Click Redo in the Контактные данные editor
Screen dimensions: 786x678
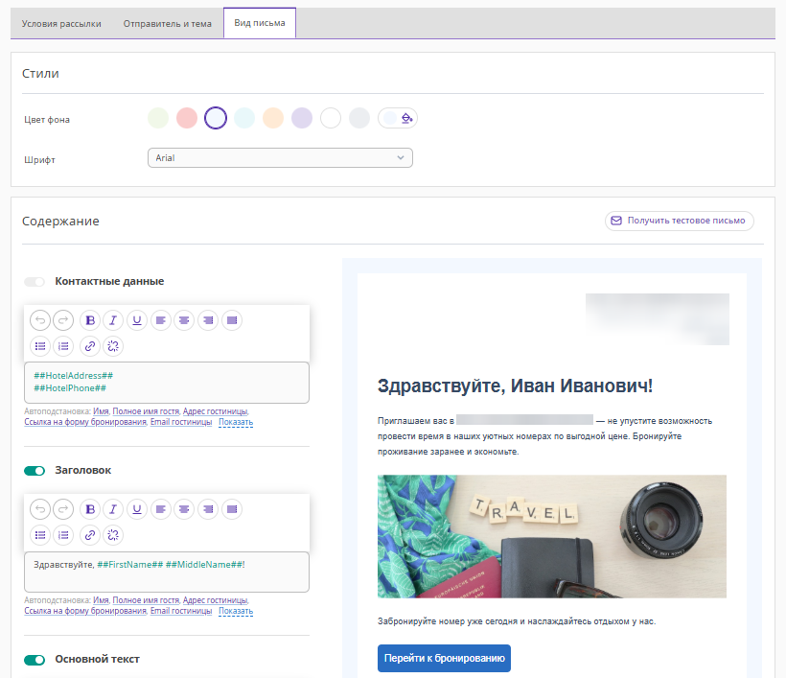coord(62,320)
